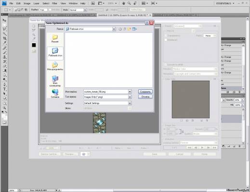Image resolution: width=250 pixels, height=192 pixels.
Task: Open My Computer shortcut
Action: tap(55, 81)
